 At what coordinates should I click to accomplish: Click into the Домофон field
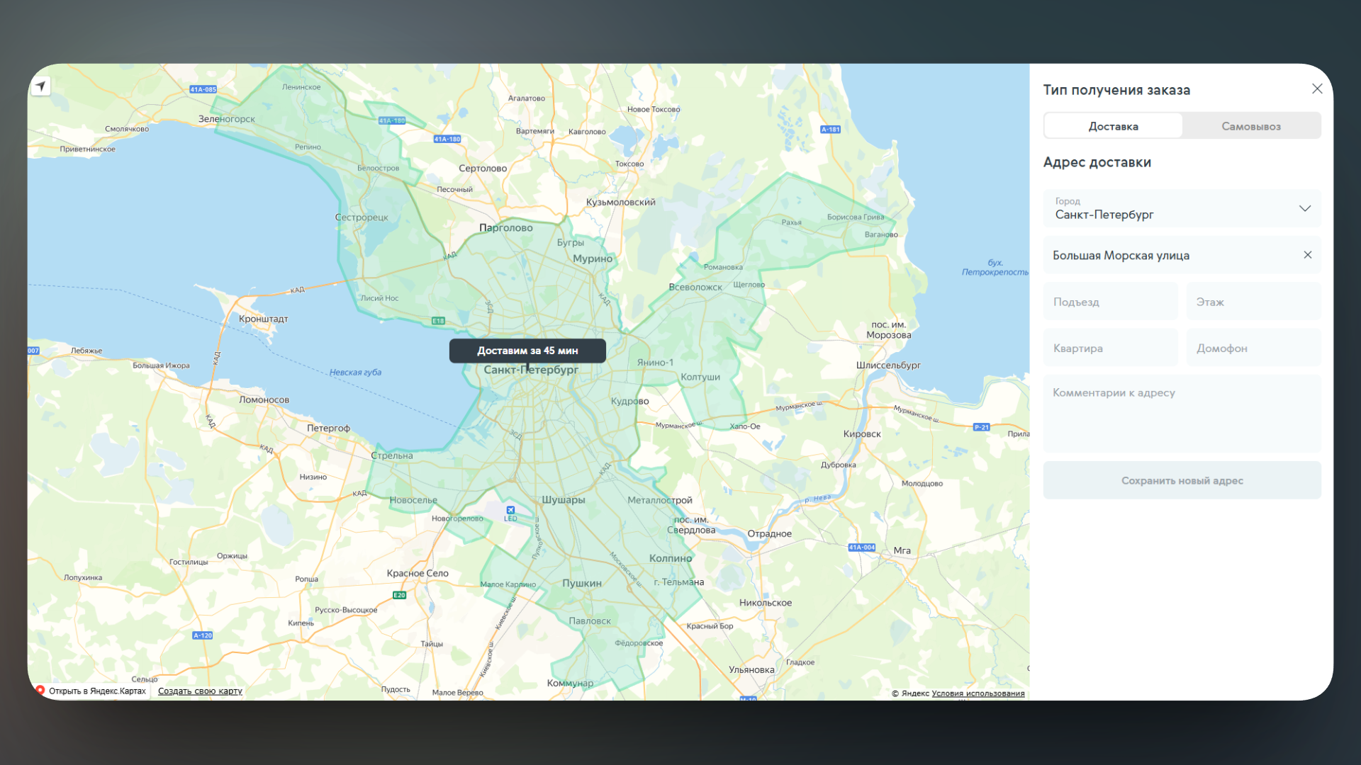coord(1253,348)
